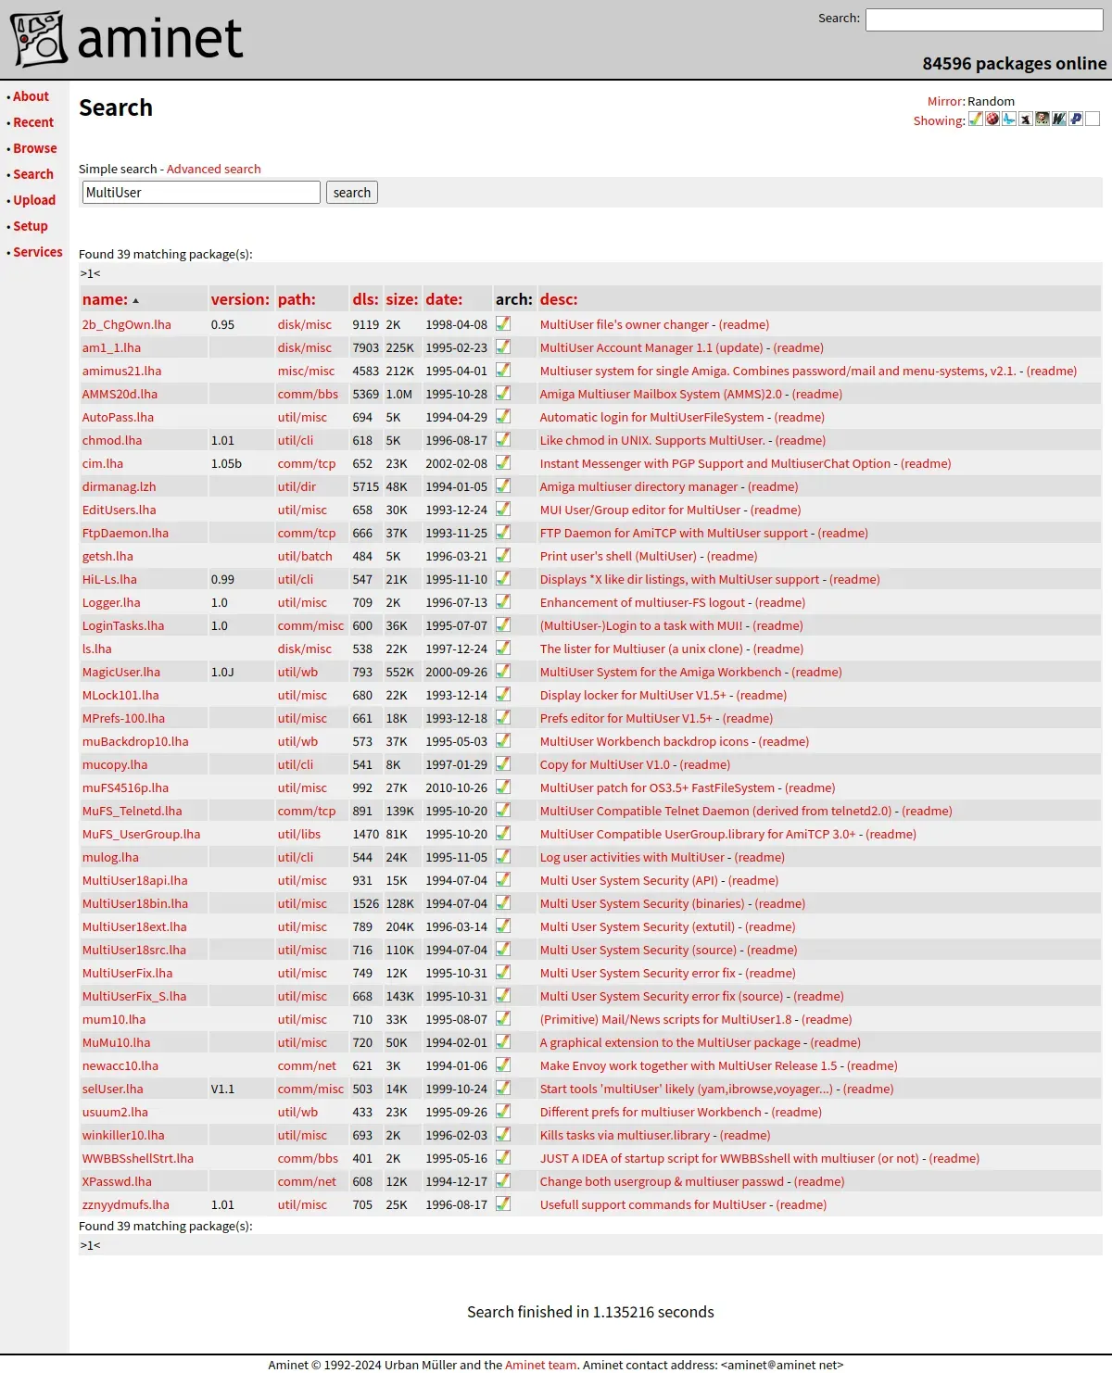Toggle the green-background ball filter icon

[1042, 119]
